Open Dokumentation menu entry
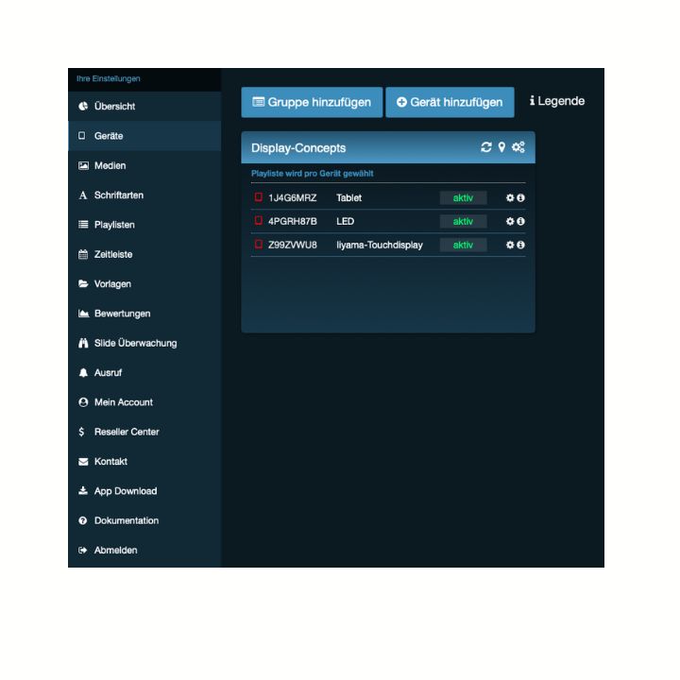 coord(144,520)
